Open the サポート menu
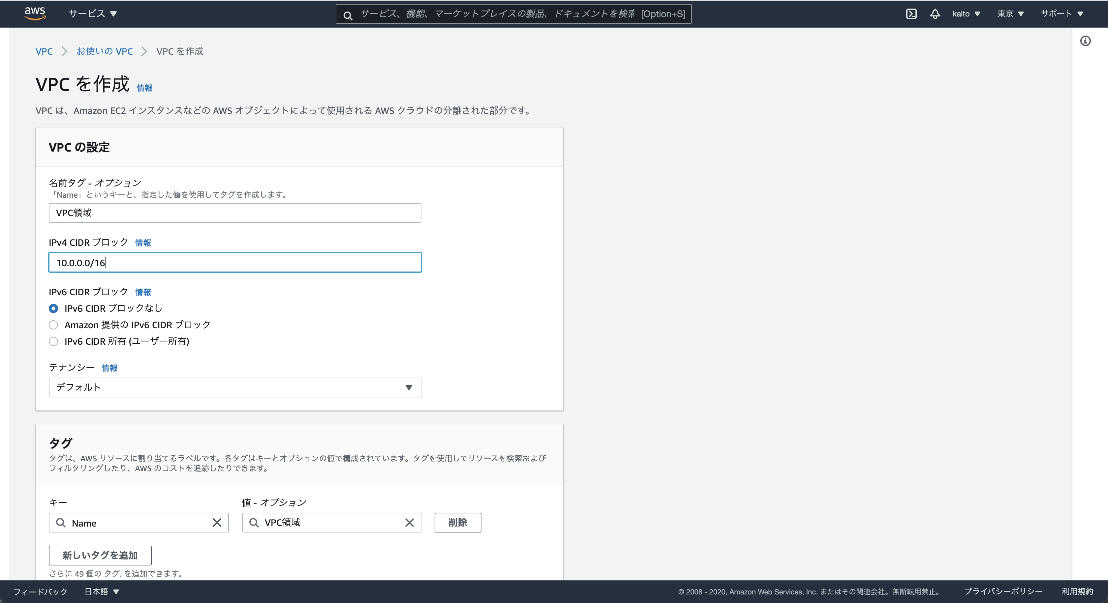 (x=1061, y=14)
